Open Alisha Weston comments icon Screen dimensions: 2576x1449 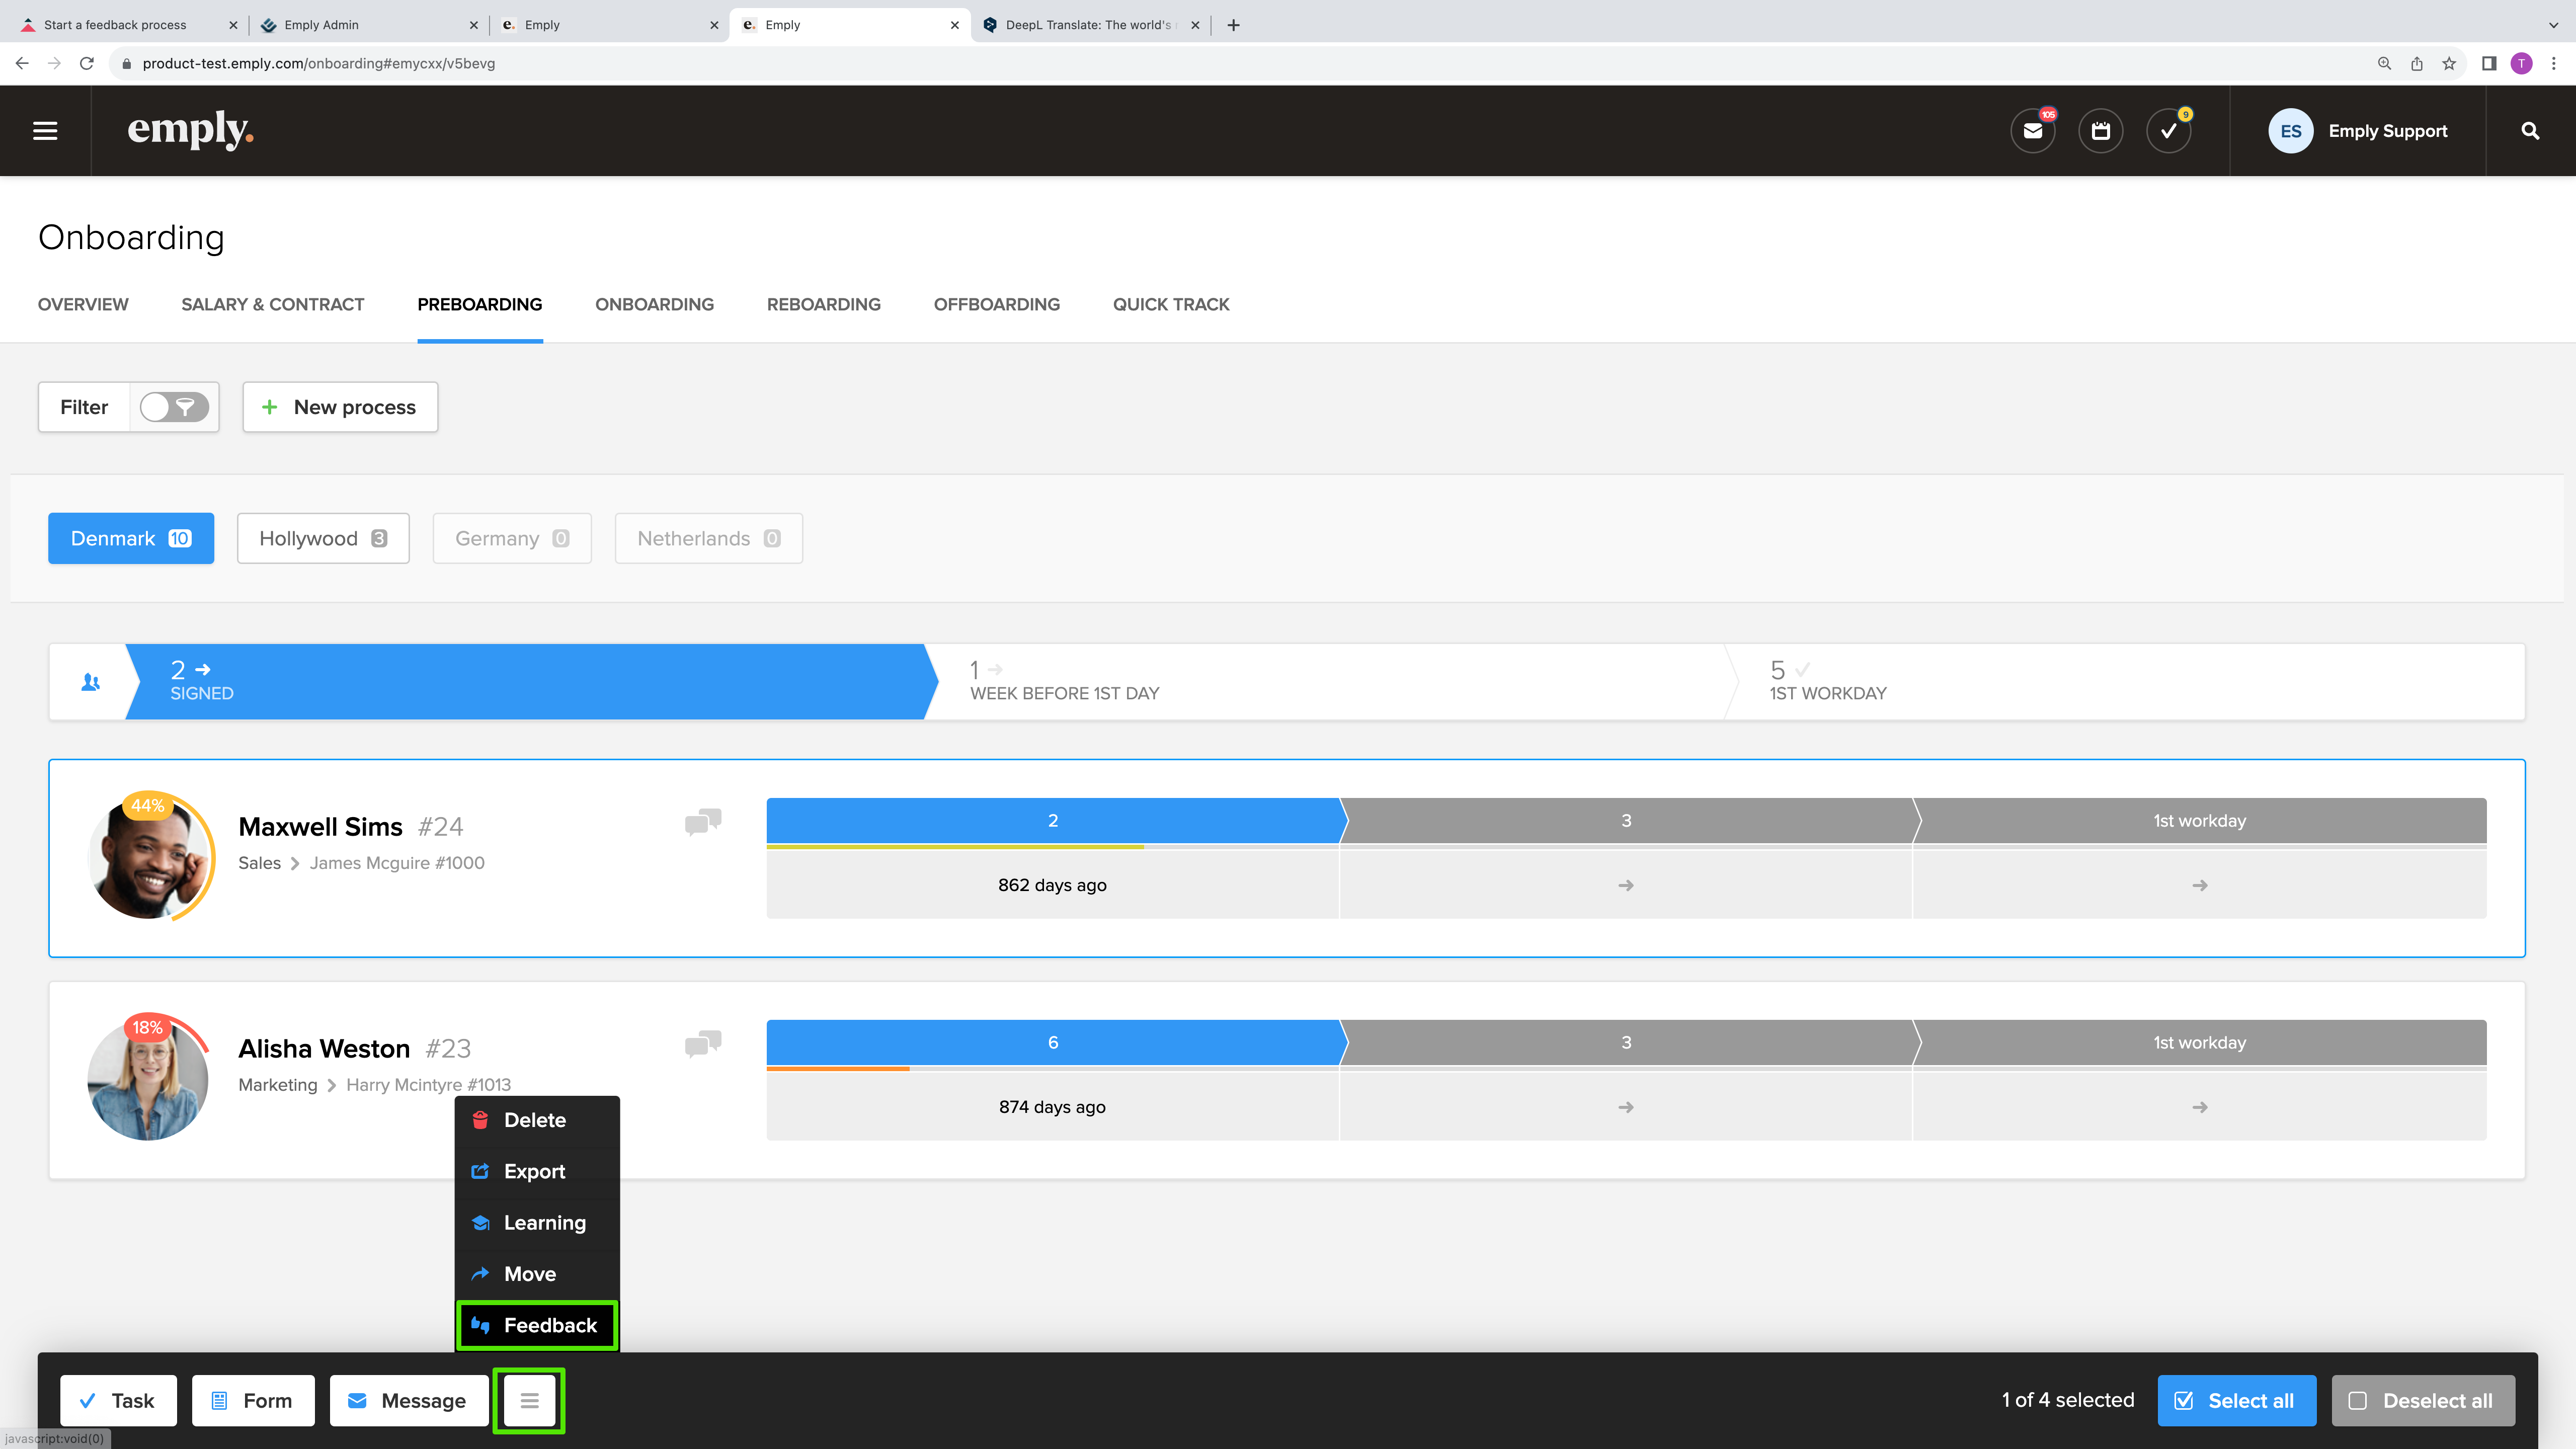[x=703, y=1044]
